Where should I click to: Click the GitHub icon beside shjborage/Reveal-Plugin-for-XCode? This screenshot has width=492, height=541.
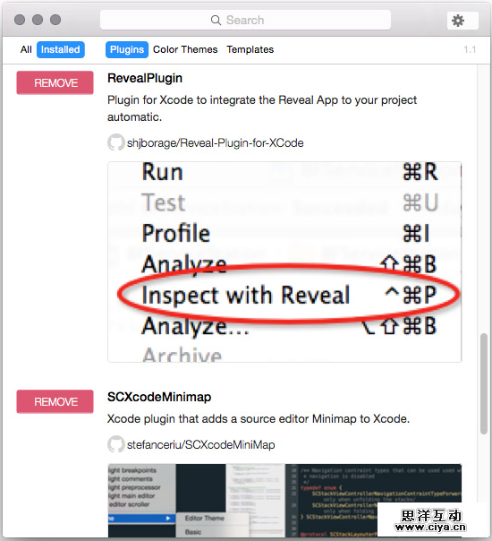(115, 142)
